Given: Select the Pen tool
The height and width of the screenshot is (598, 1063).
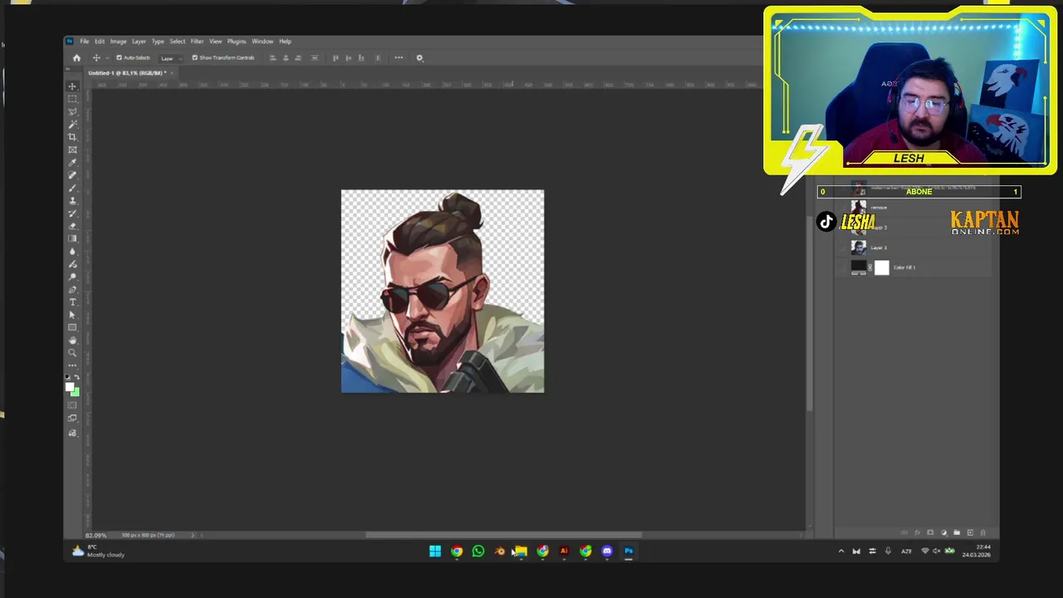Looking at the screenshot, I should click(72, 289).
